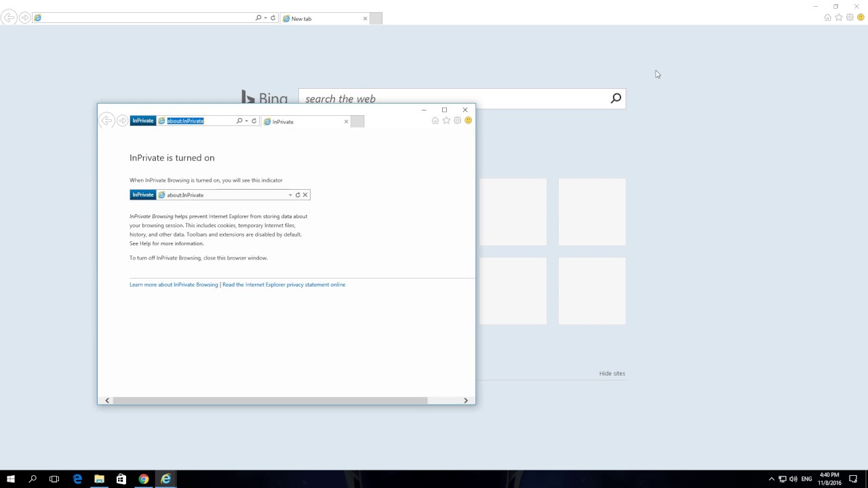
Task: Click smiley feedback icon in background window
Action: pyautogui.click(x=861, y=18)
